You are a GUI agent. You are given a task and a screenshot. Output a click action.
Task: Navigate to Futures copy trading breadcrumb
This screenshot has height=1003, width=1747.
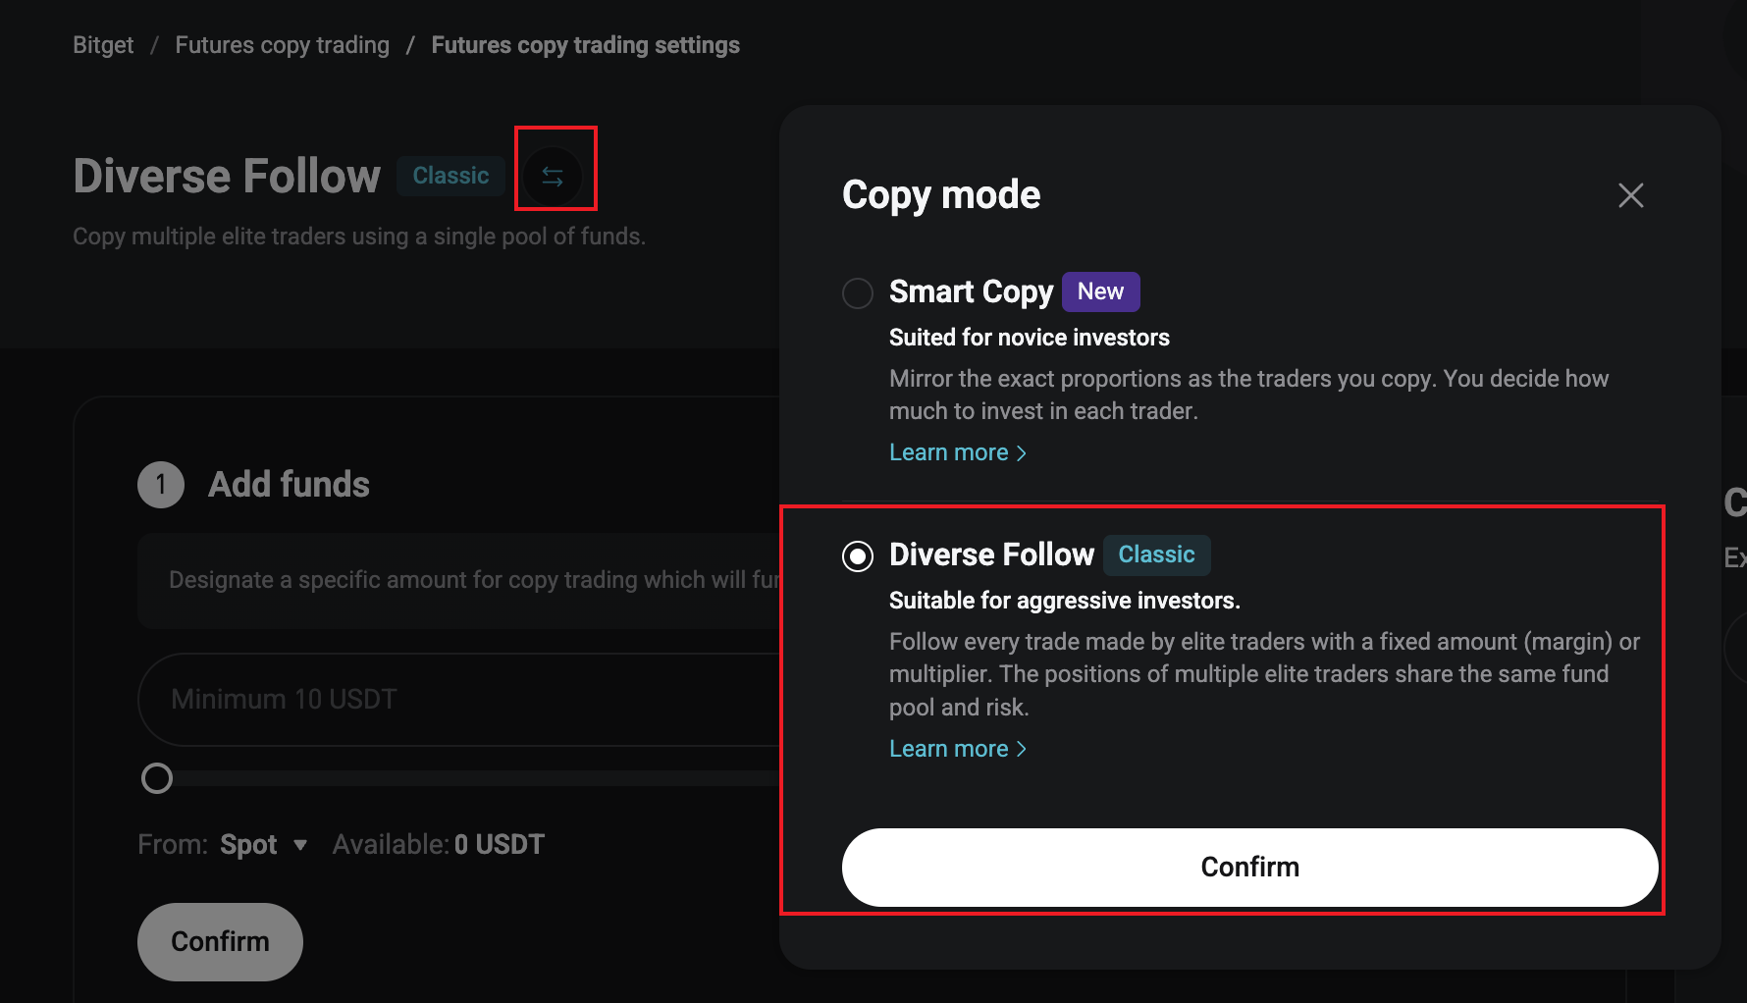282,45
